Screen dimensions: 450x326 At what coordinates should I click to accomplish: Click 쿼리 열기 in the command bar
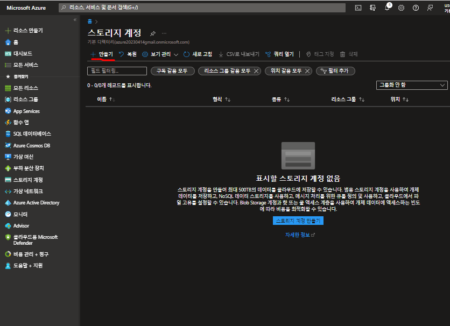(x=279, y=54)
